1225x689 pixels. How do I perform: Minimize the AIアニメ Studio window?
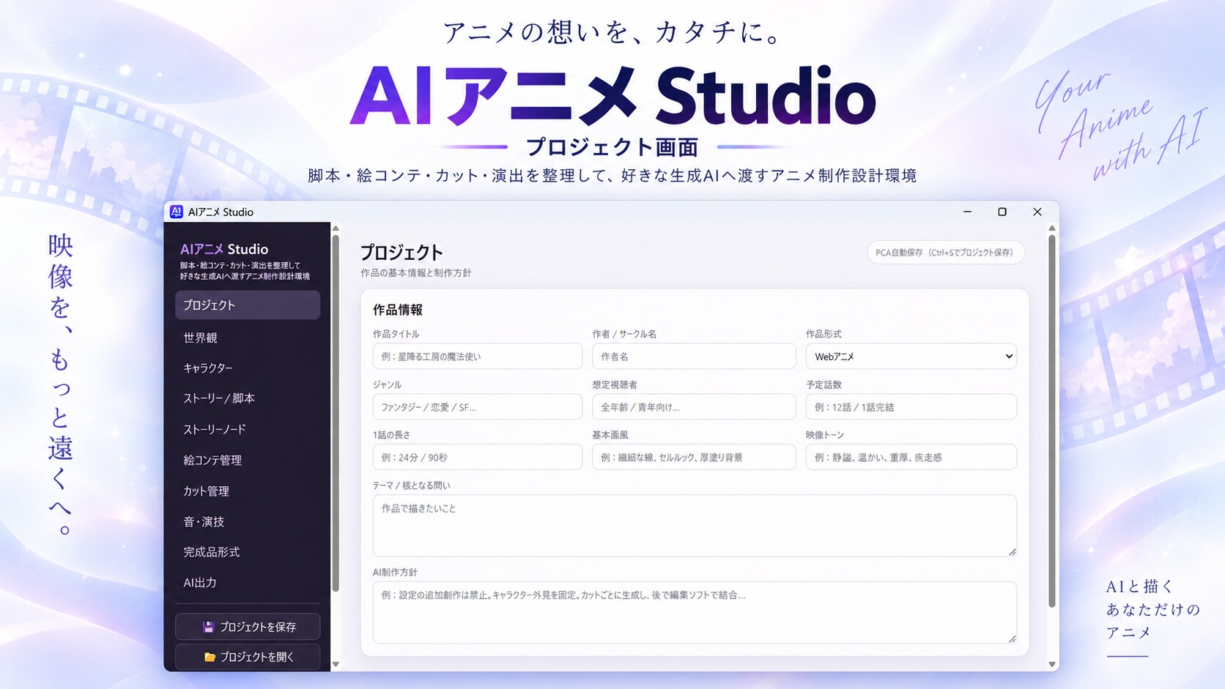point(967,212)
